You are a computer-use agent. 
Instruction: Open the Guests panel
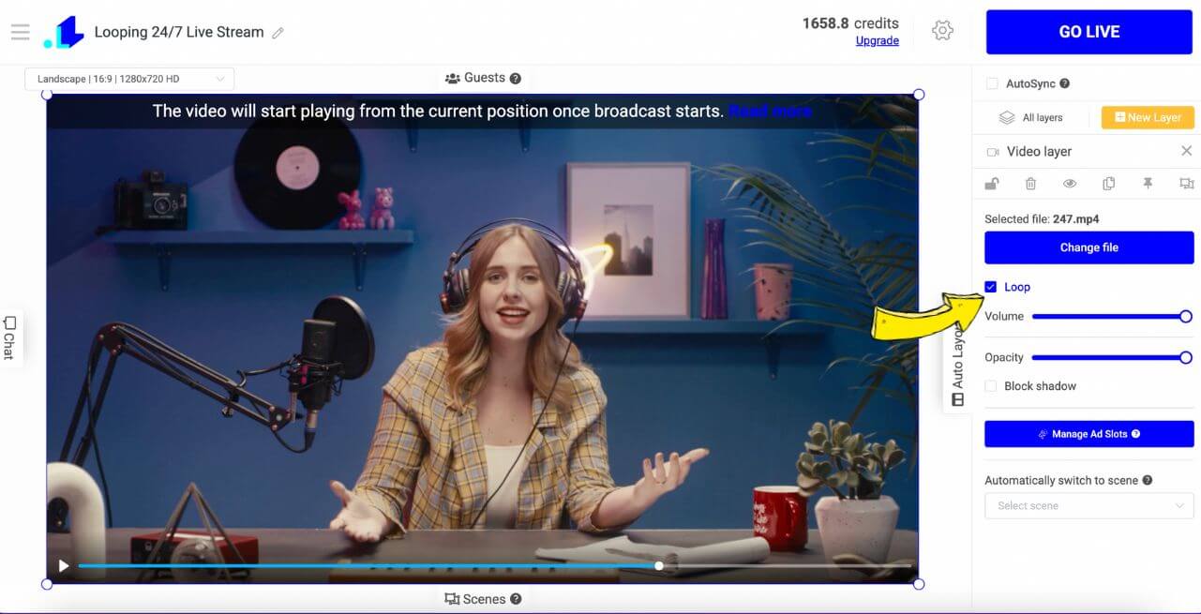click(x=474, y=78)
